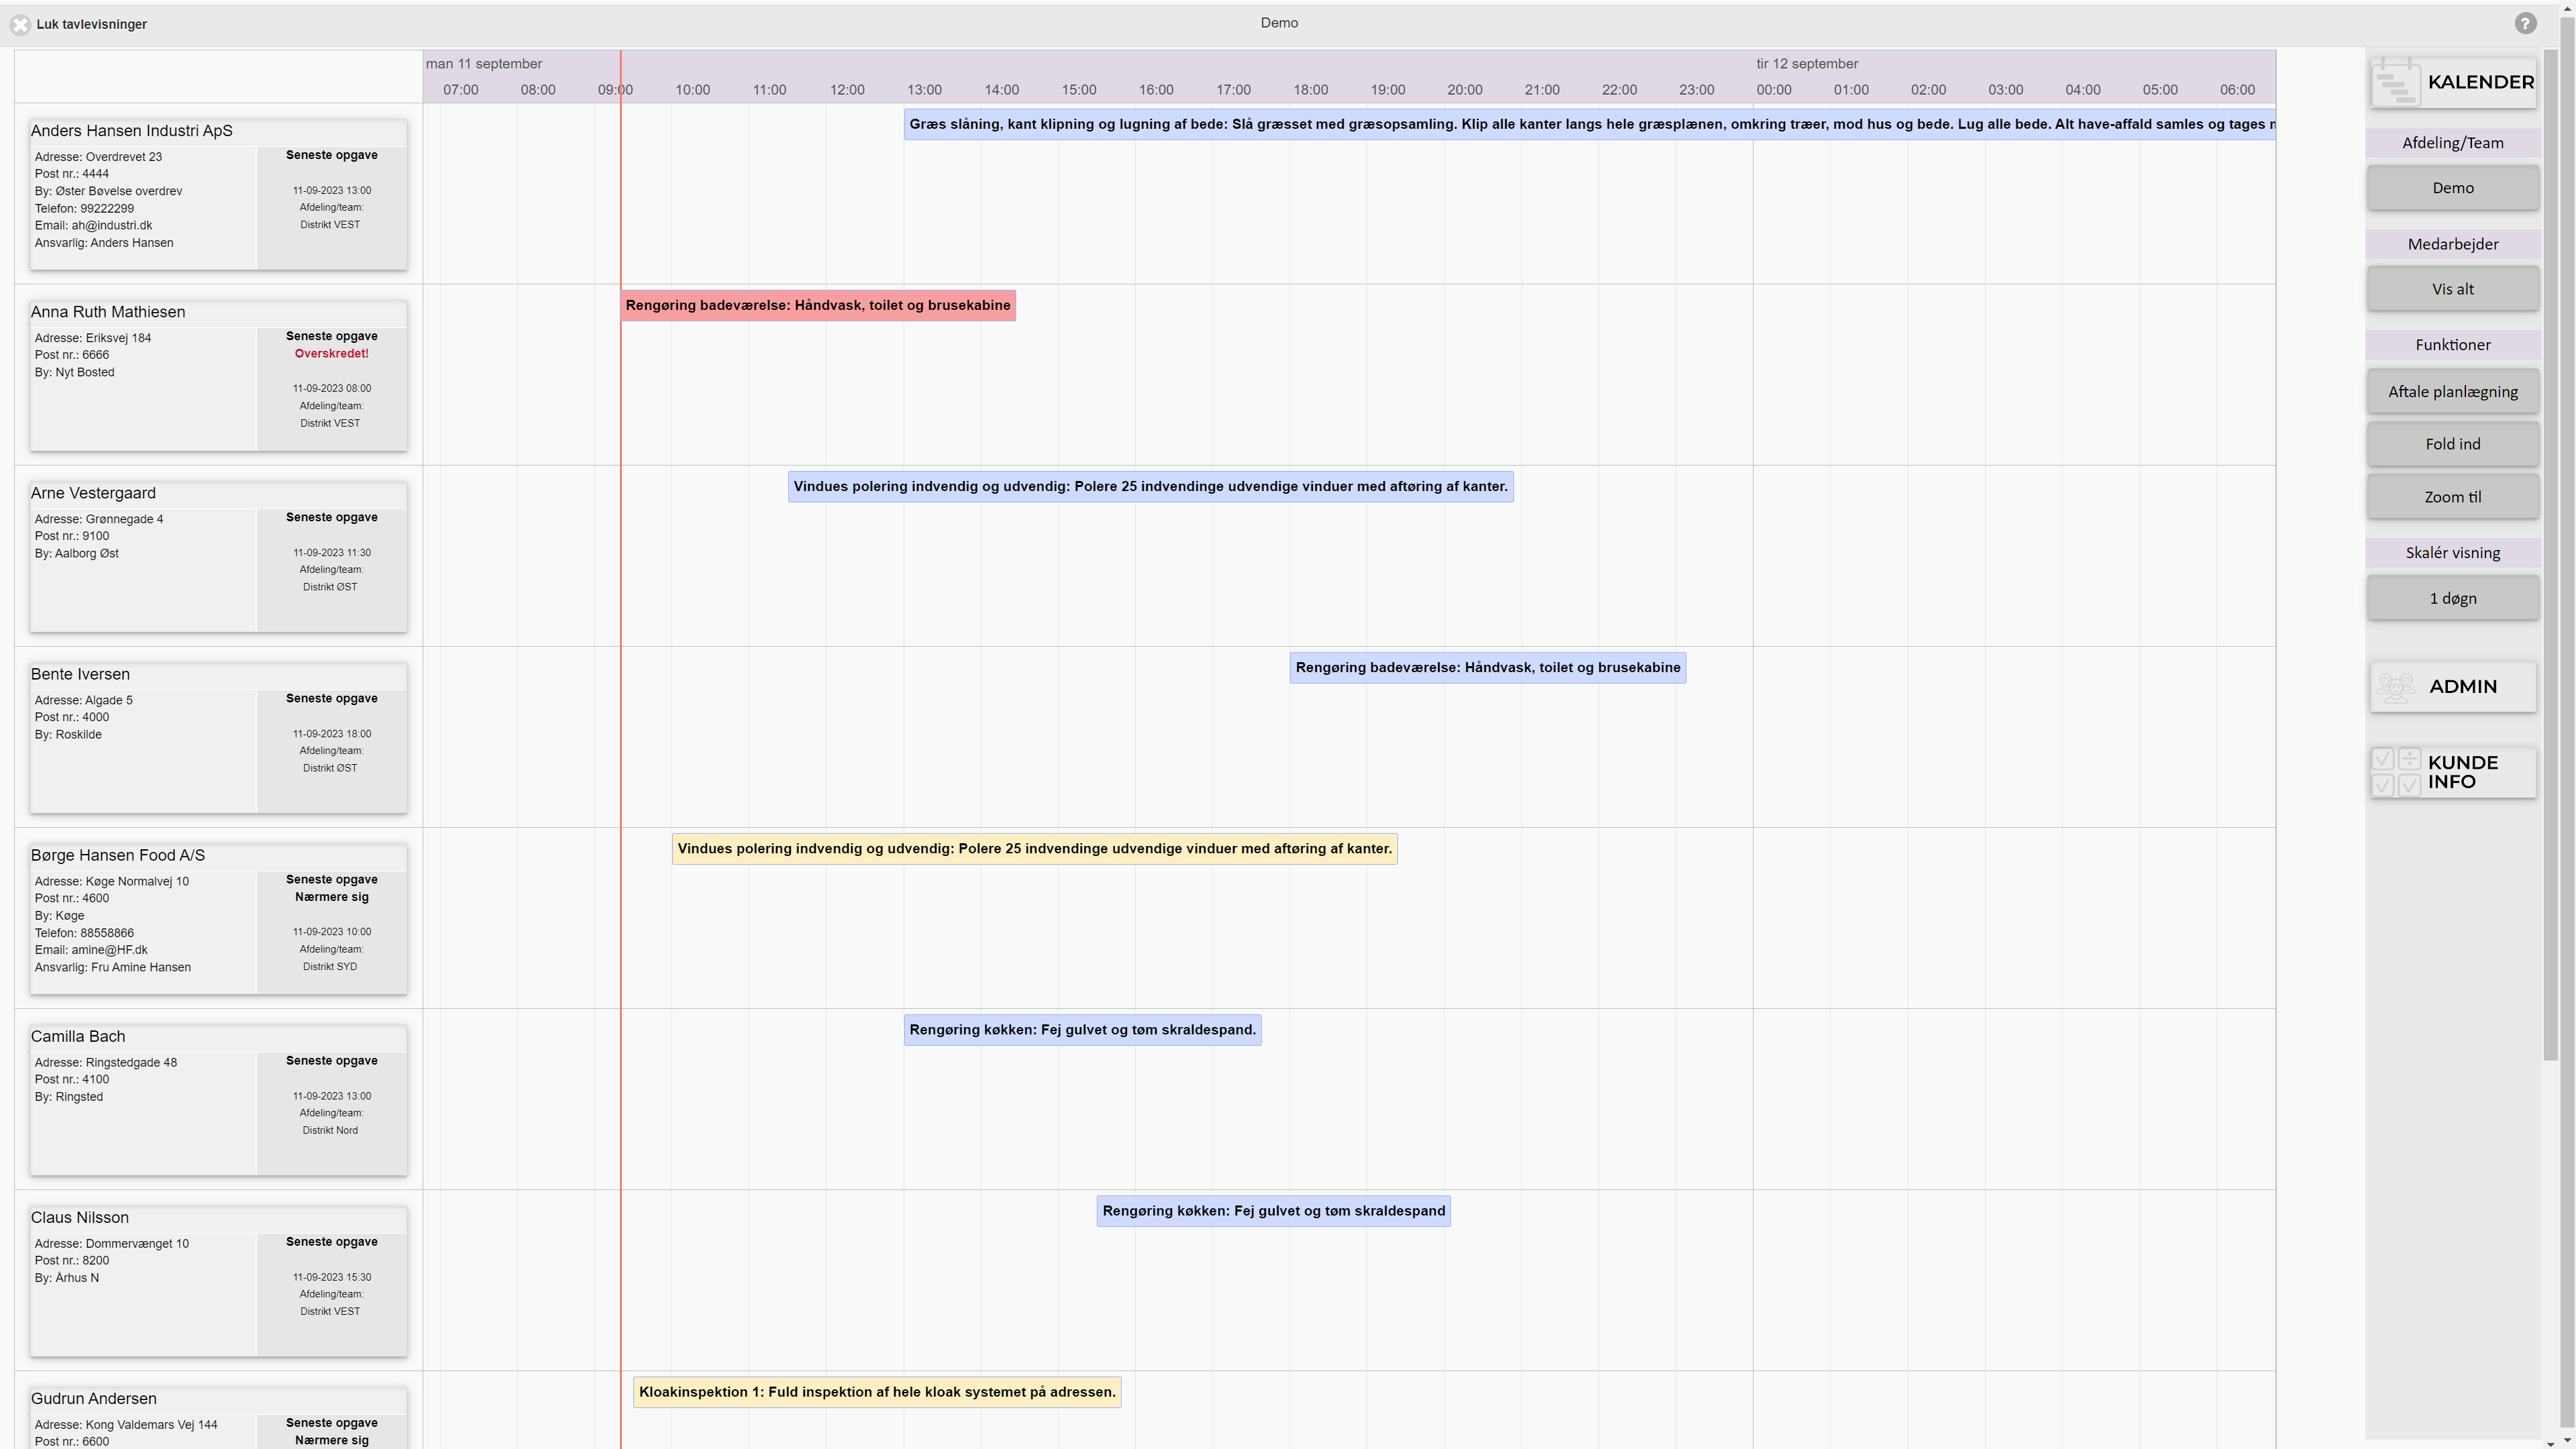Select the Kloakinspektion 1 task bar
The height and width of the screenshot is (1449, 2576).
[x=877, y=1391]
